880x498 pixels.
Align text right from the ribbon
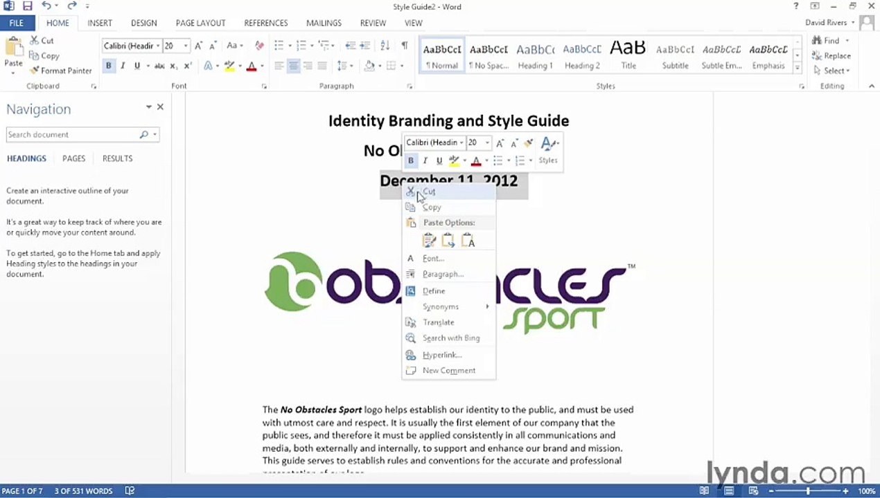[x=308, y=66]
